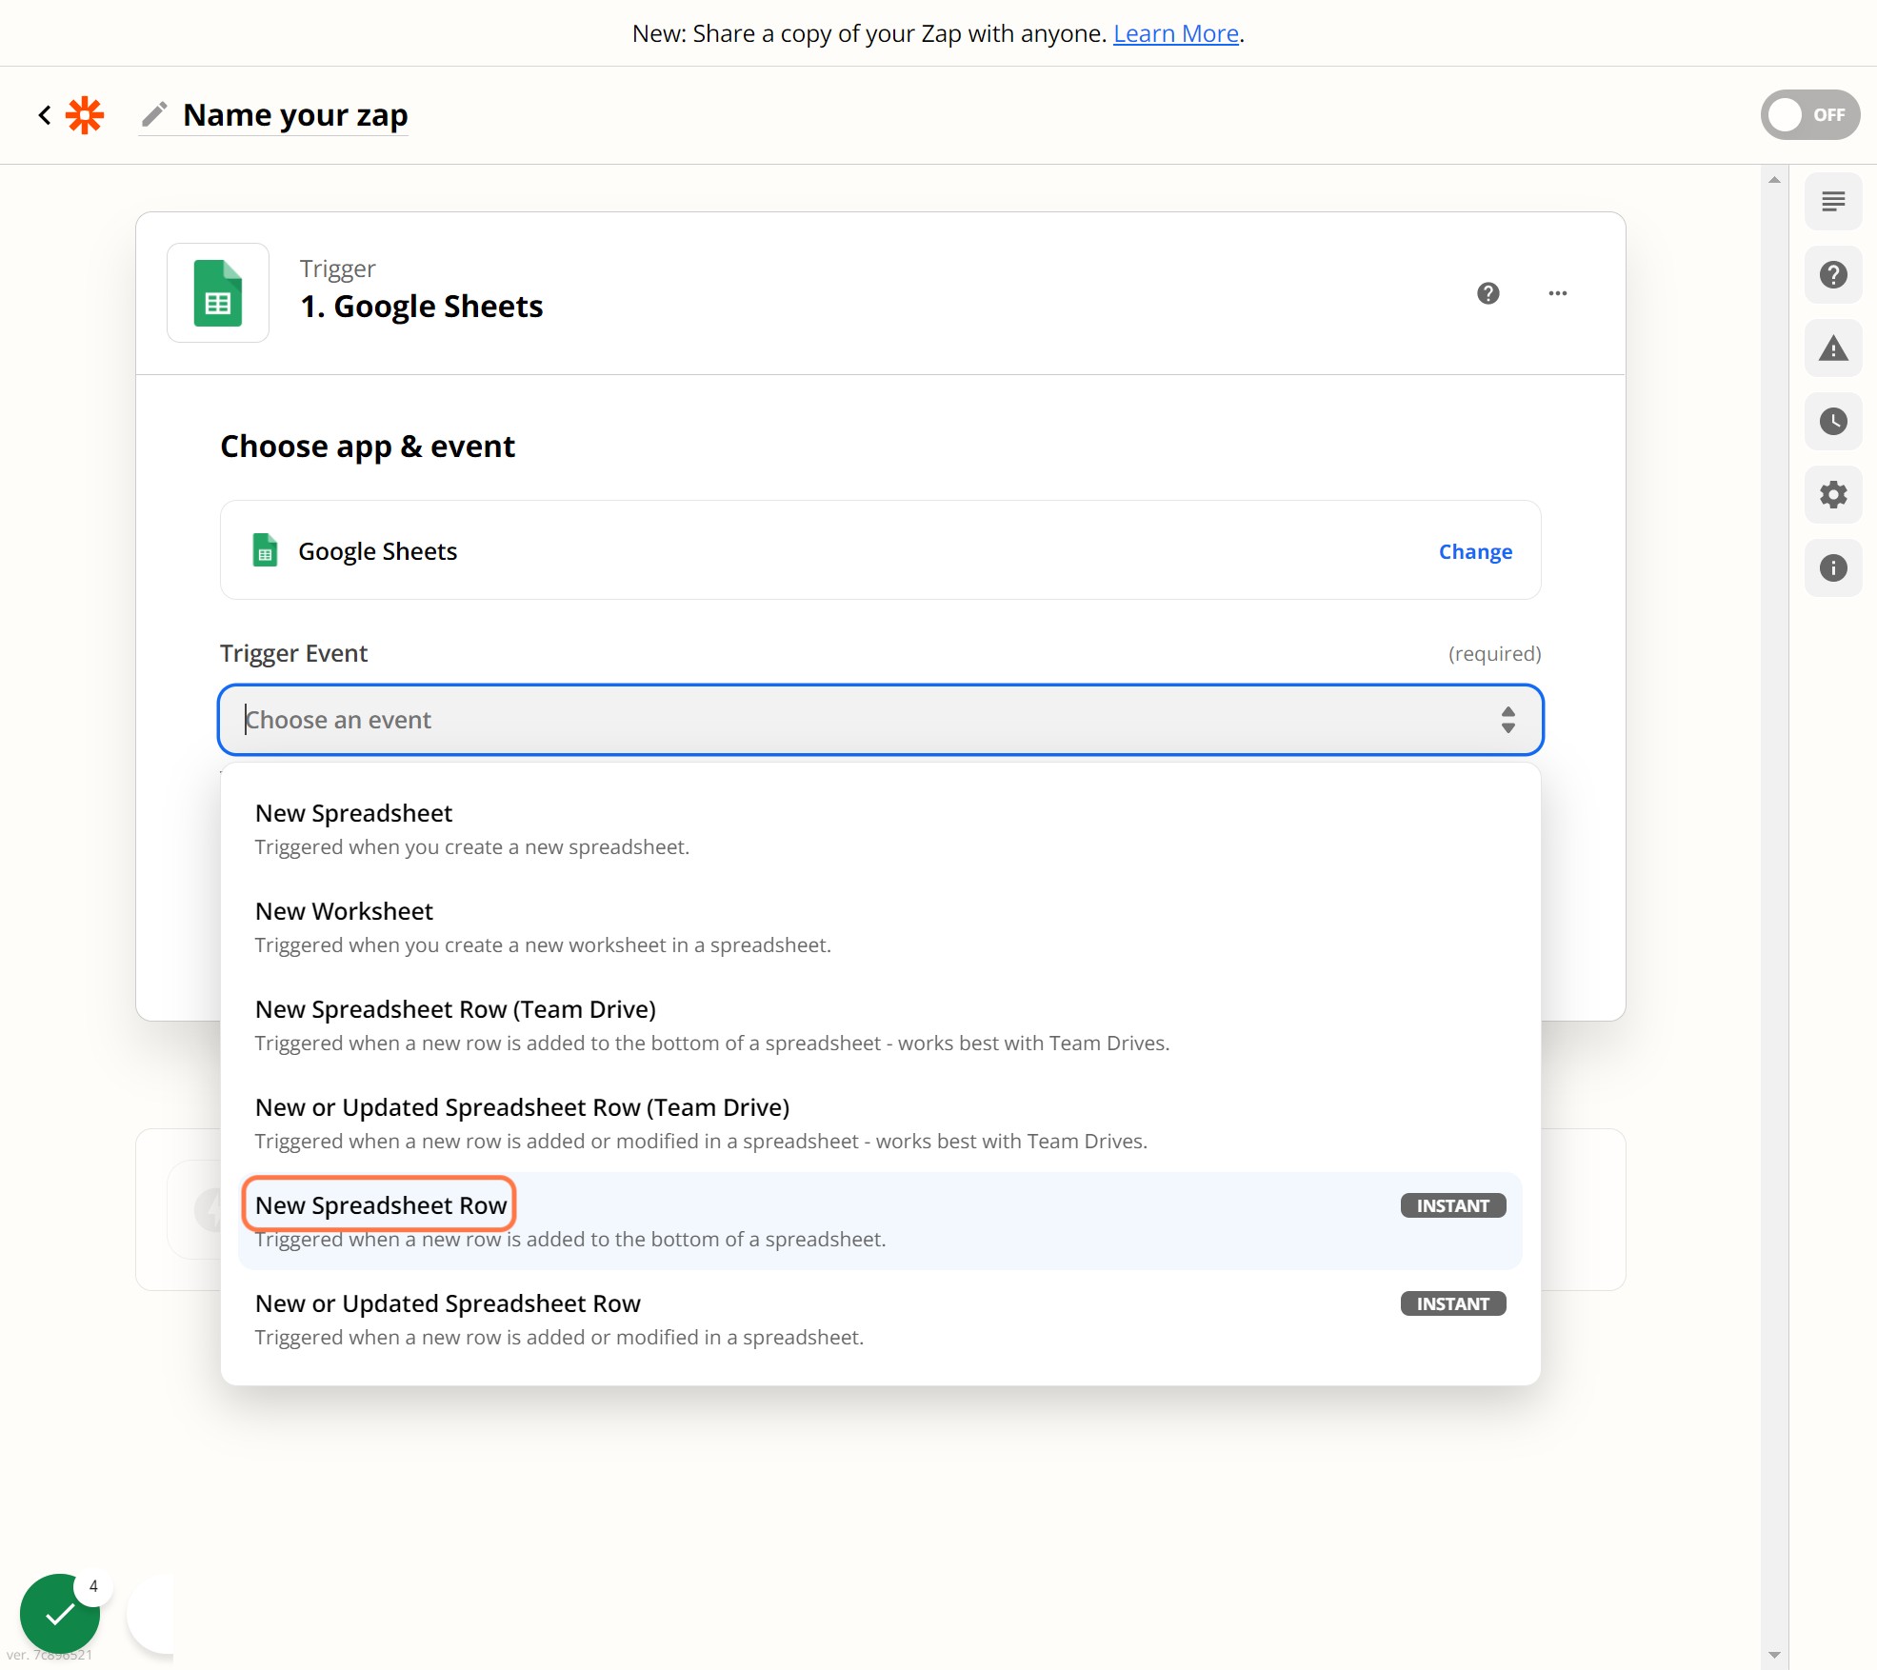Click the scrollbar up arrow
Viewport: 1877px width, 1670px height.
(1774, 179)
